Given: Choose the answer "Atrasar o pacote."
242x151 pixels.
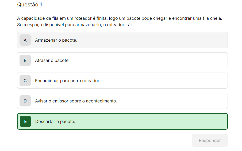Looking at the screenshot, I should coord(122,60).
